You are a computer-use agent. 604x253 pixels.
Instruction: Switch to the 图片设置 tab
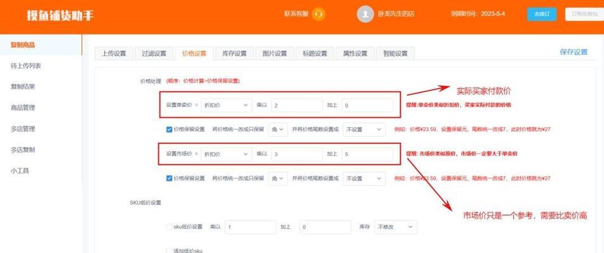(275, 53)
